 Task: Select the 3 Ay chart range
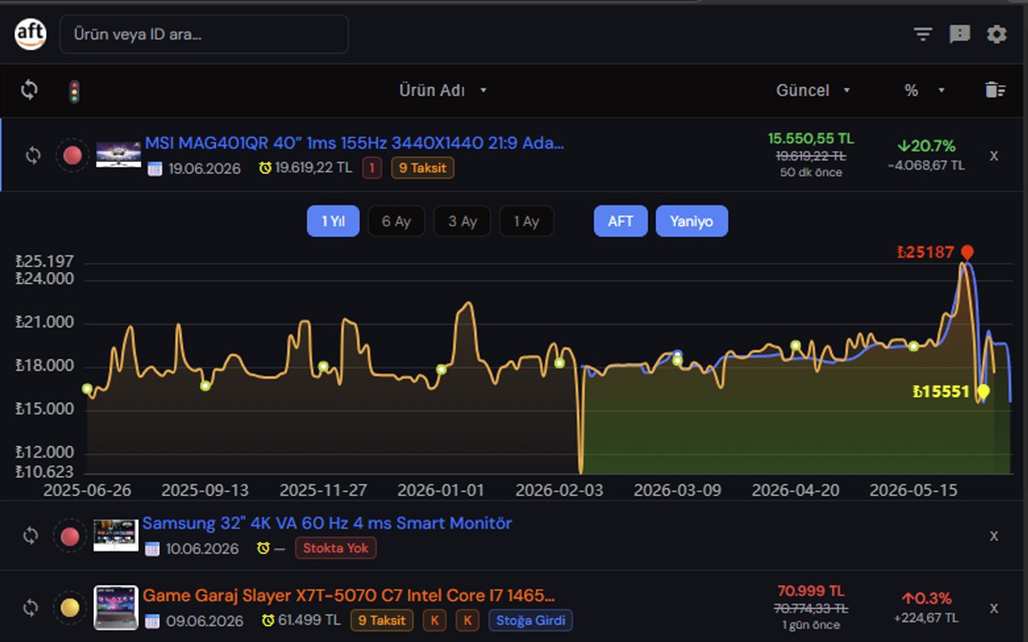(463, 221)
